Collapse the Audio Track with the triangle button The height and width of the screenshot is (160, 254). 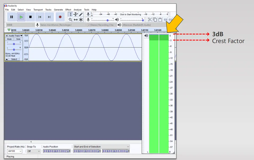pyautogui.click(x=7, y=59)
